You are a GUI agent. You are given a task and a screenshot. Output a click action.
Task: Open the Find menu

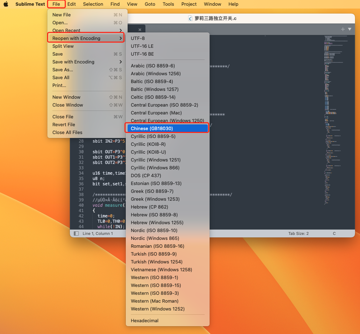(x=115, y=4)
